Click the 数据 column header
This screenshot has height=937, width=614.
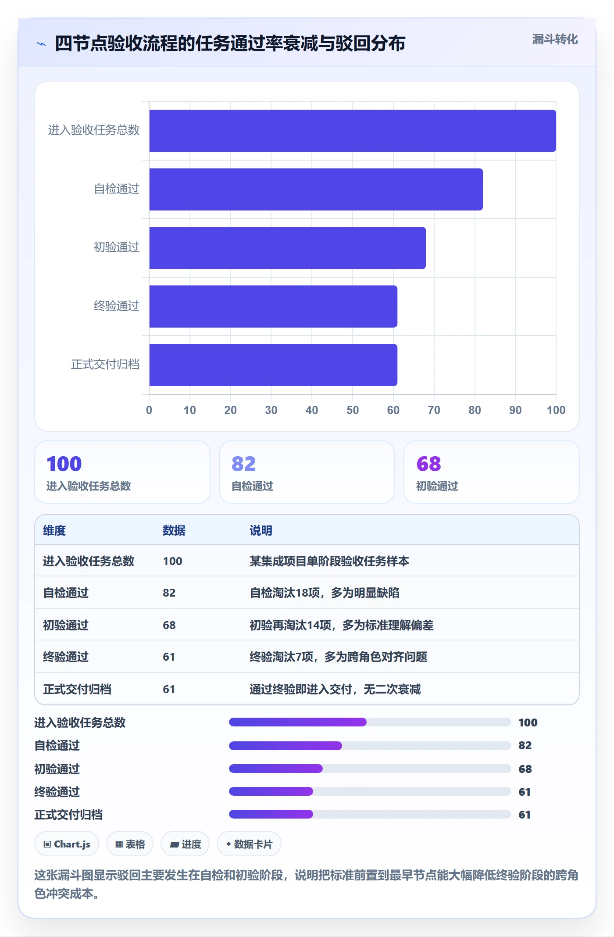click(x=174, y=530)
